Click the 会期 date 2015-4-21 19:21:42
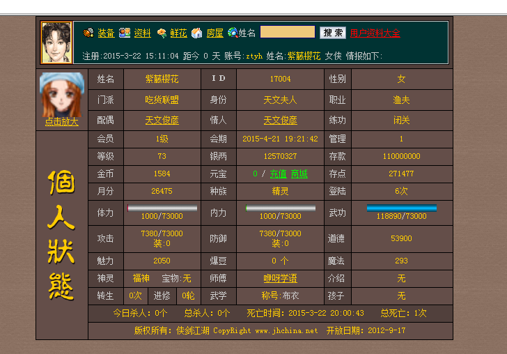 point(280,139)
